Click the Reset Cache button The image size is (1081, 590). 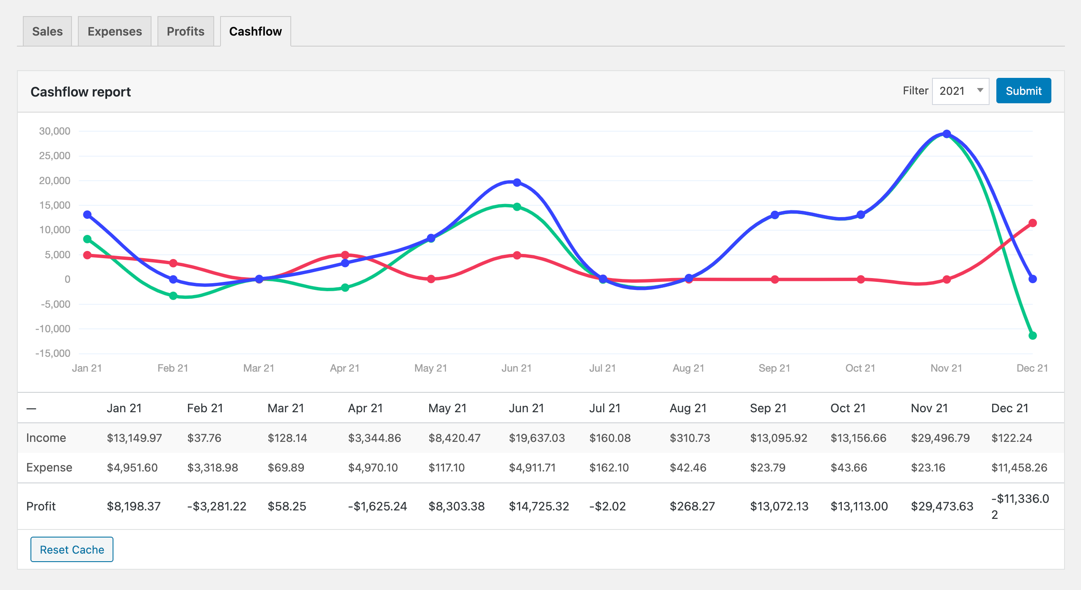pos(72,549)
